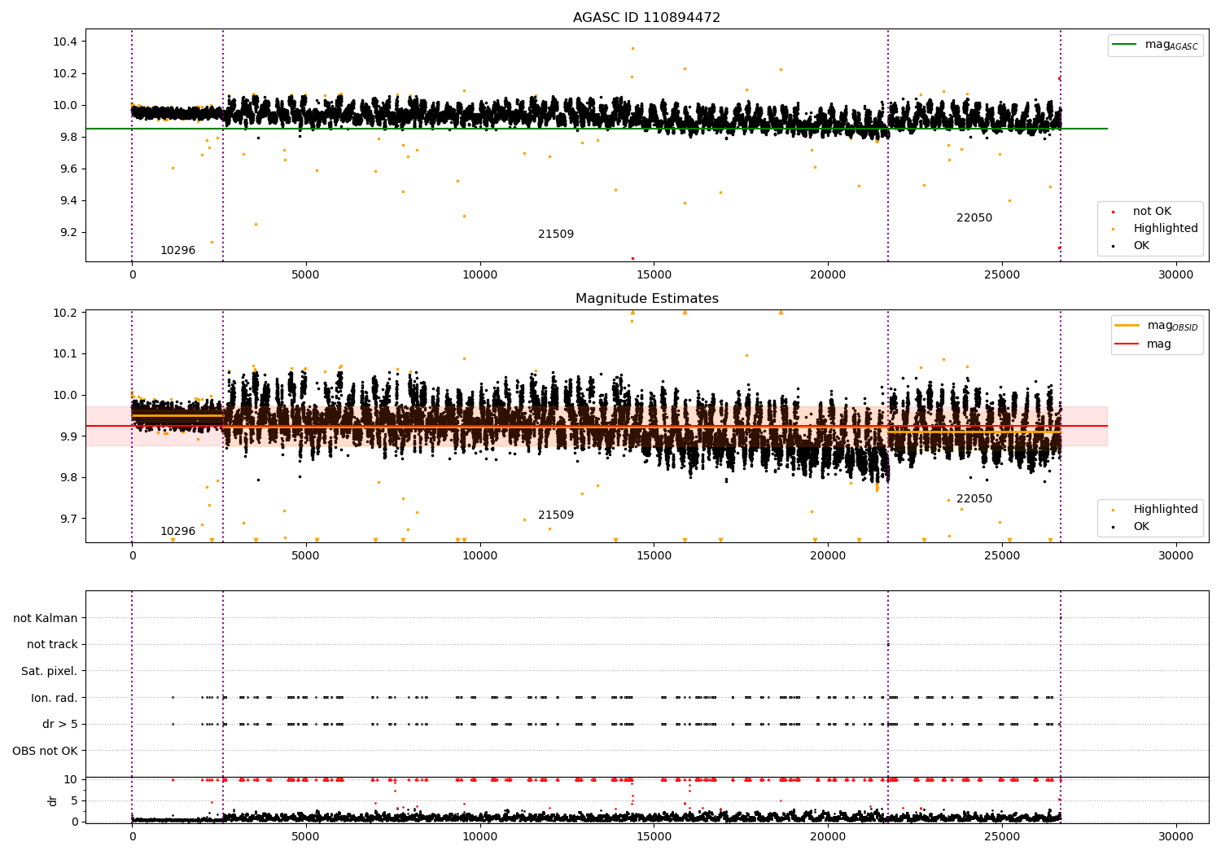The width and height of the screenshot is (1221, 855).
Task: Click the '30000' x-axis tick under bottom plot
Action: (1175, 837)
